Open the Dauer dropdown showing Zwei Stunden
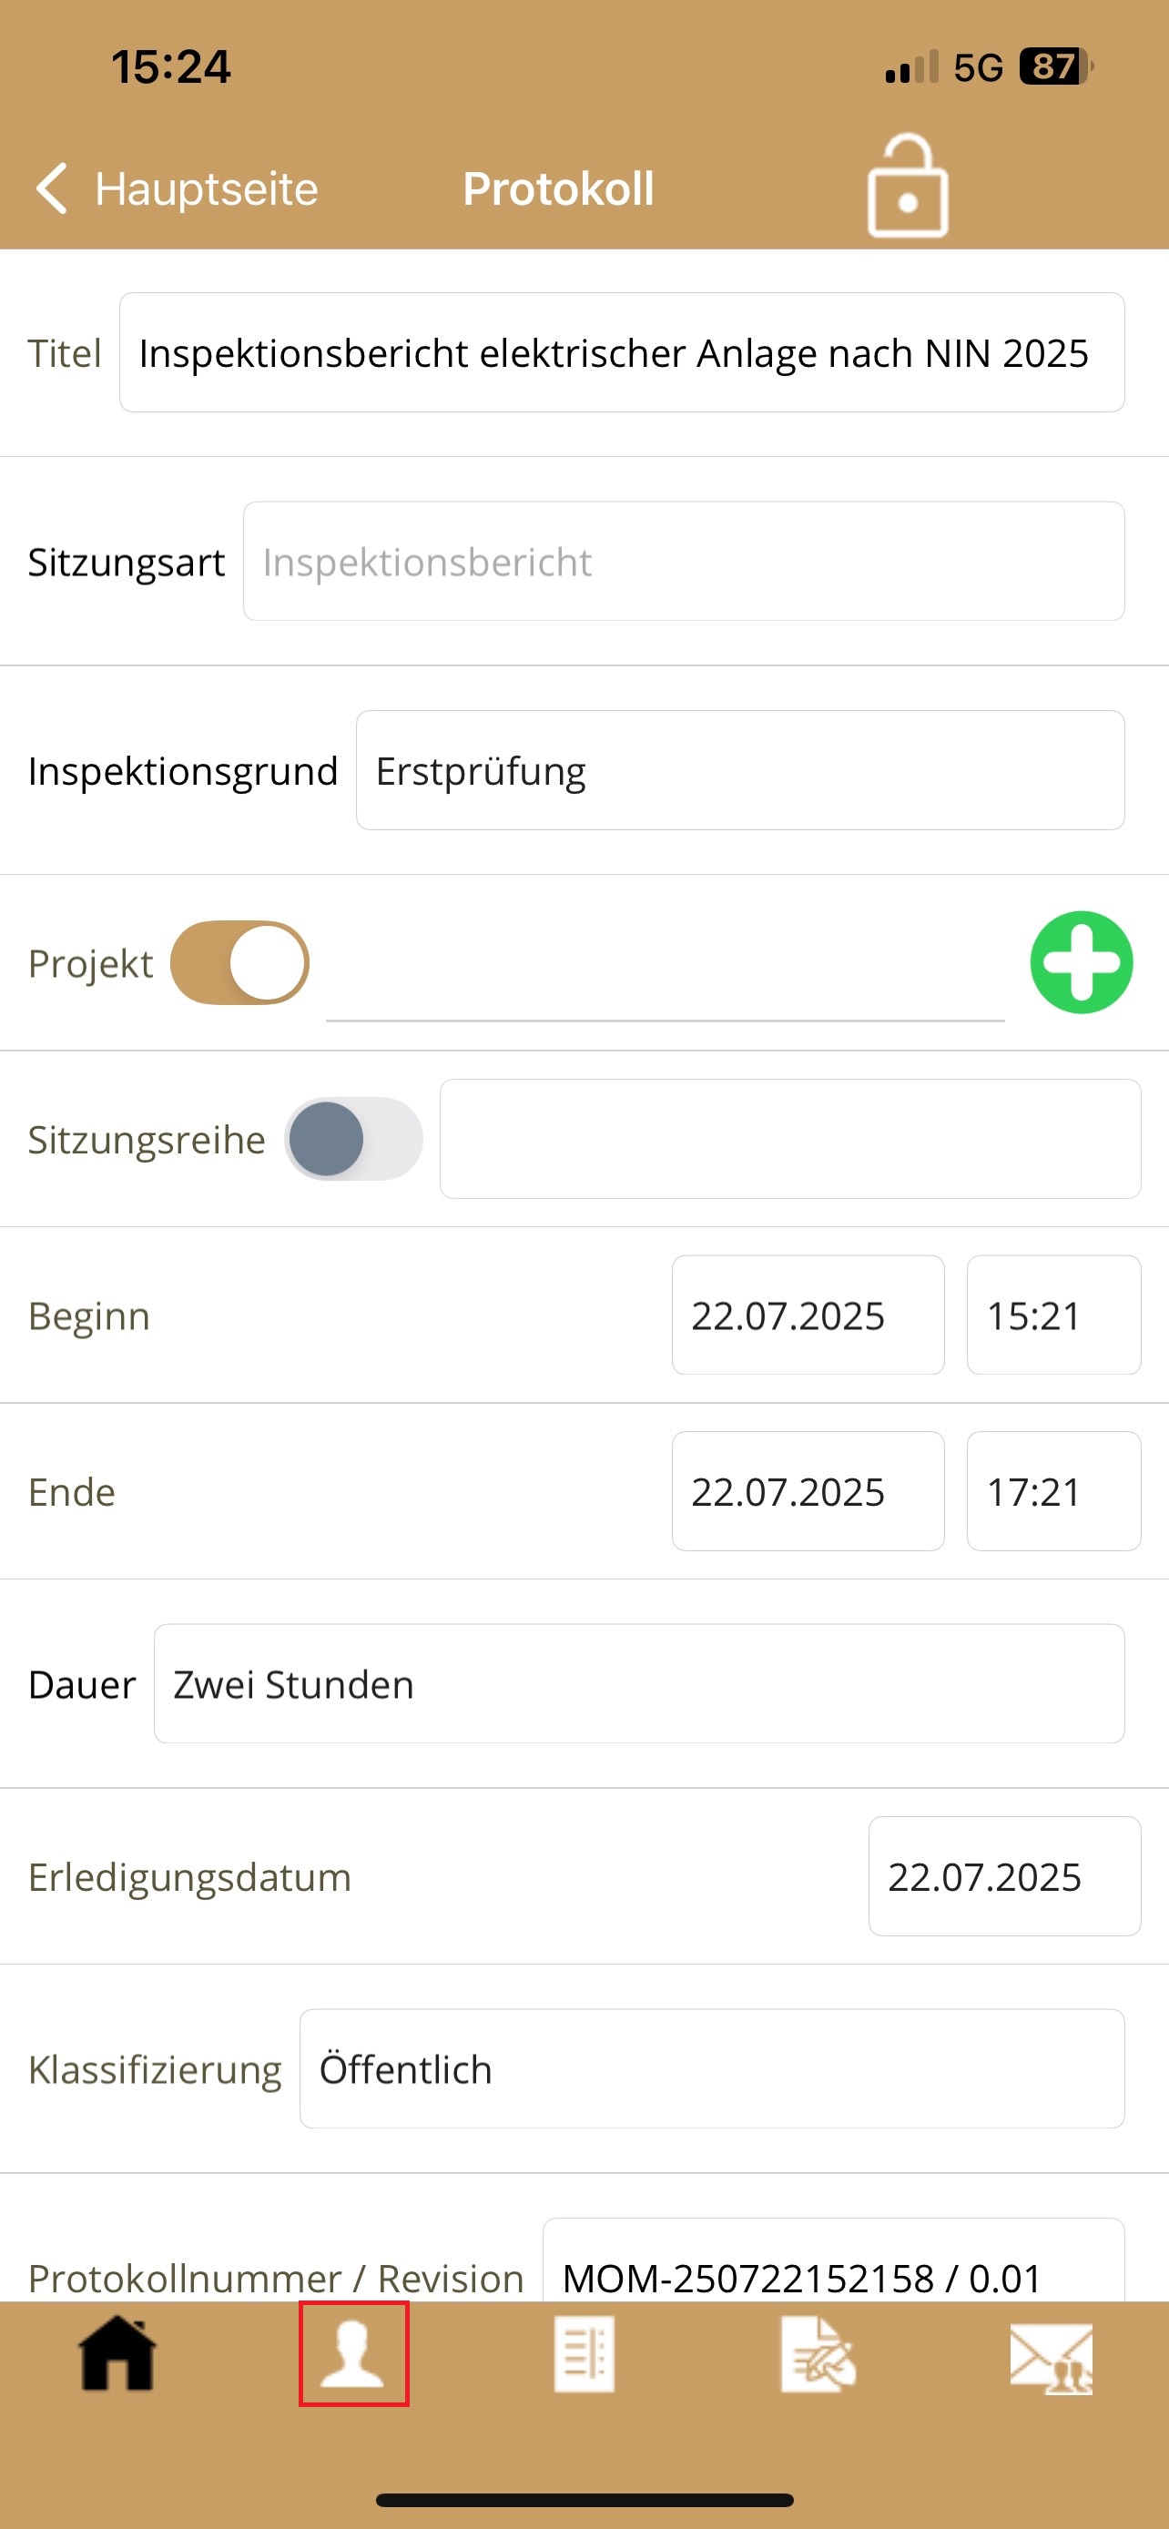This screenshot has width=1169, height=2529. point(638,1683)
